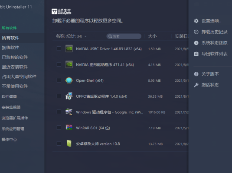Image resolution: width=232 pixels, height=173 pixels.
Task: Click the NVIDIA 图形驱动程序 icon
Action: coord(69,64)
